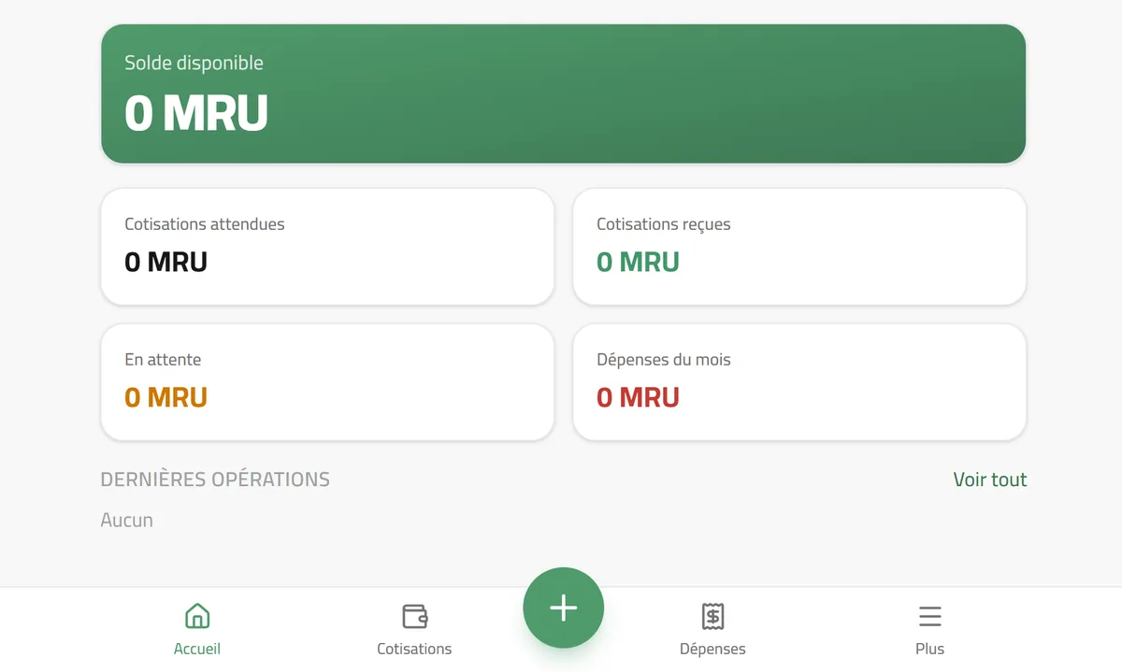
Task: Open the Dépenses du mois card
Action: pos(799,382)
